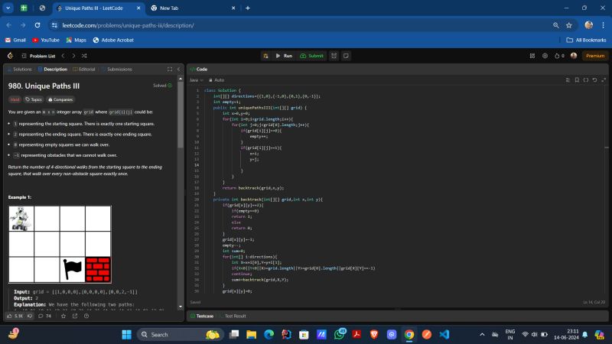Expand the Topics tag
612x344 pixels.
pos(34,99)
